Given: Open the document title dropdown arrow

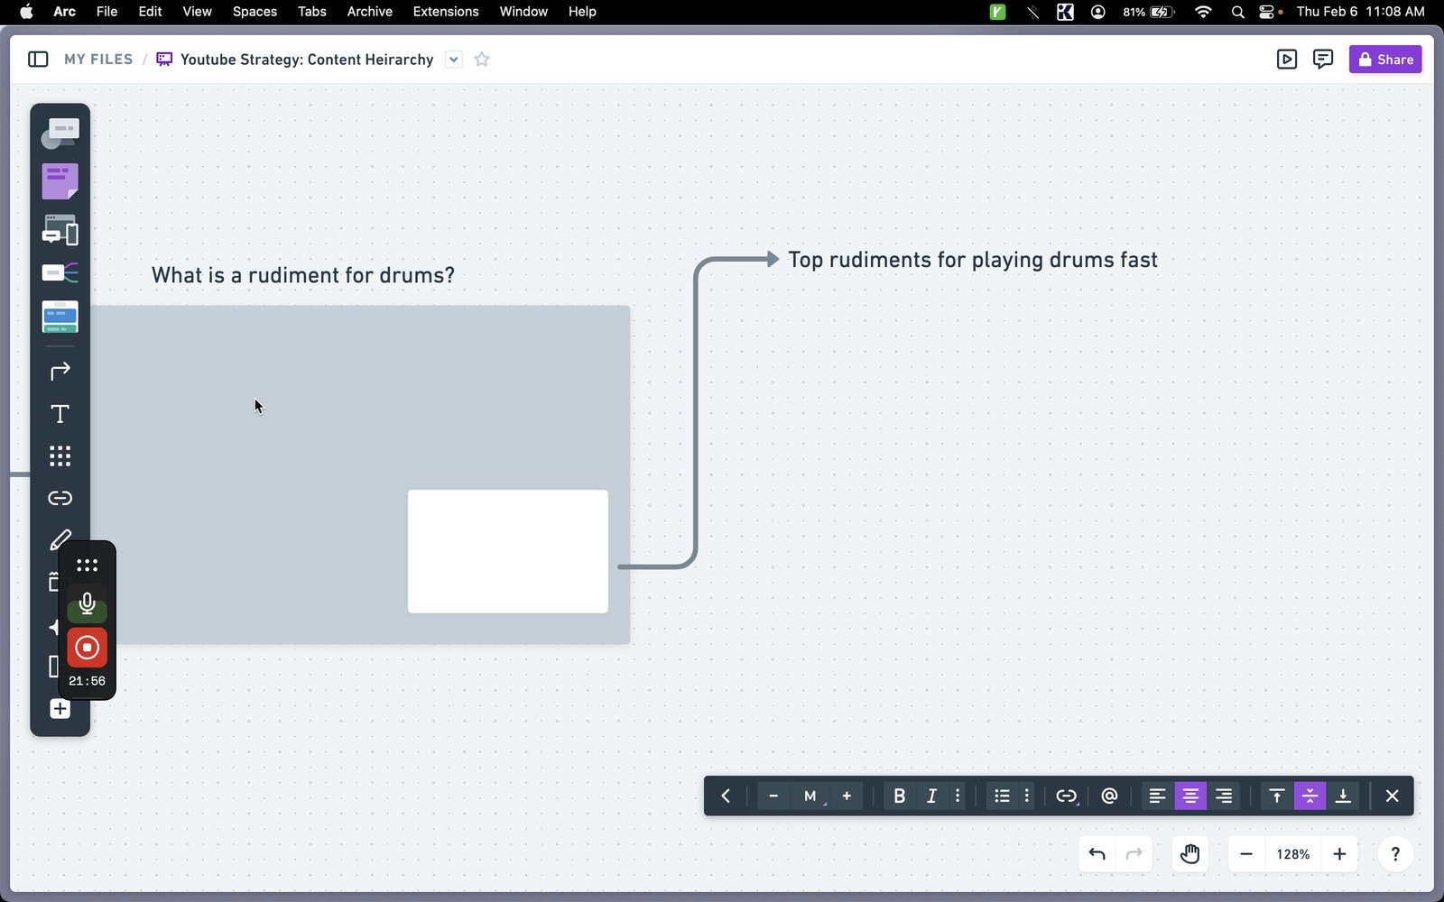Looking at the screenshot, I should point(454,60).
